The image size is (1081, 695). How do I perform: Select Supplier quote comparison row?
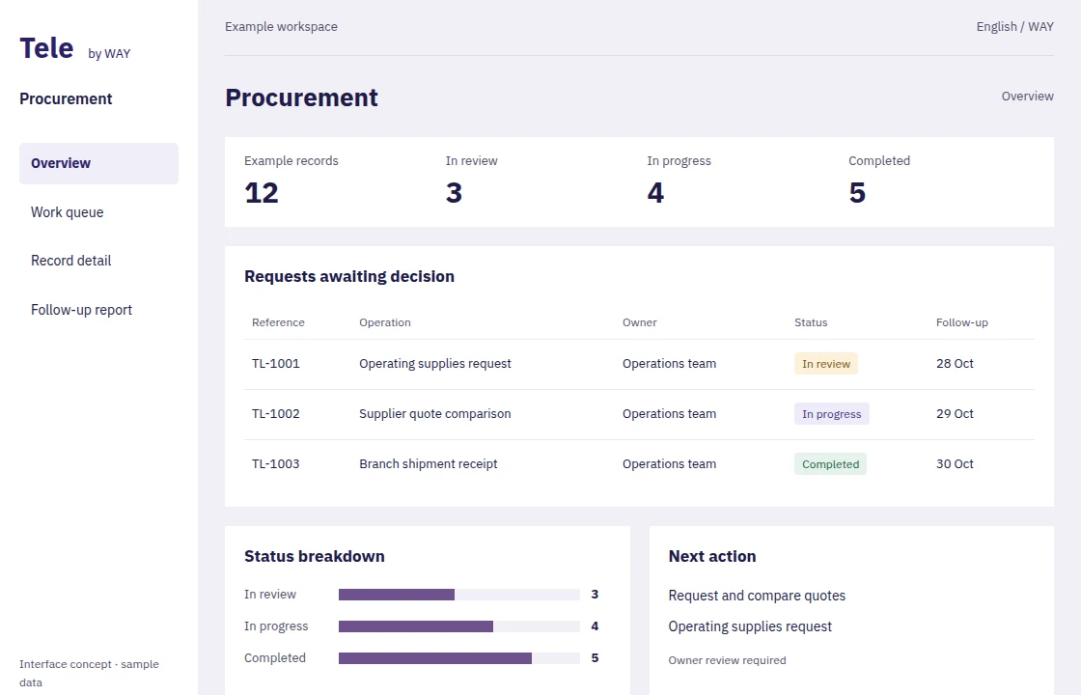639,414
